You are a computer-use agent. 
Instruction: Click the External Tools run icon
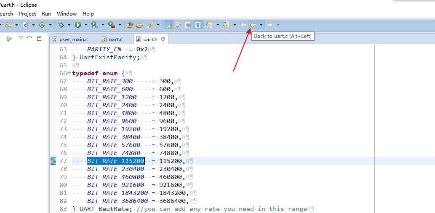point(112,25)
